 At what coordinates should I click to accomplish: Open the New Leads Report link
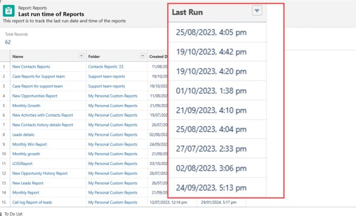click(28, 183)
